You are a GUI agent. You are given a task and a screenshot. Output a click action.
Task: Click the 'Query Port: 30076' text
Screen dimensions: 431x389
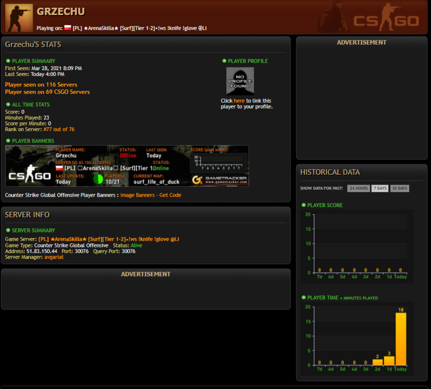click(x=114, y=251)
